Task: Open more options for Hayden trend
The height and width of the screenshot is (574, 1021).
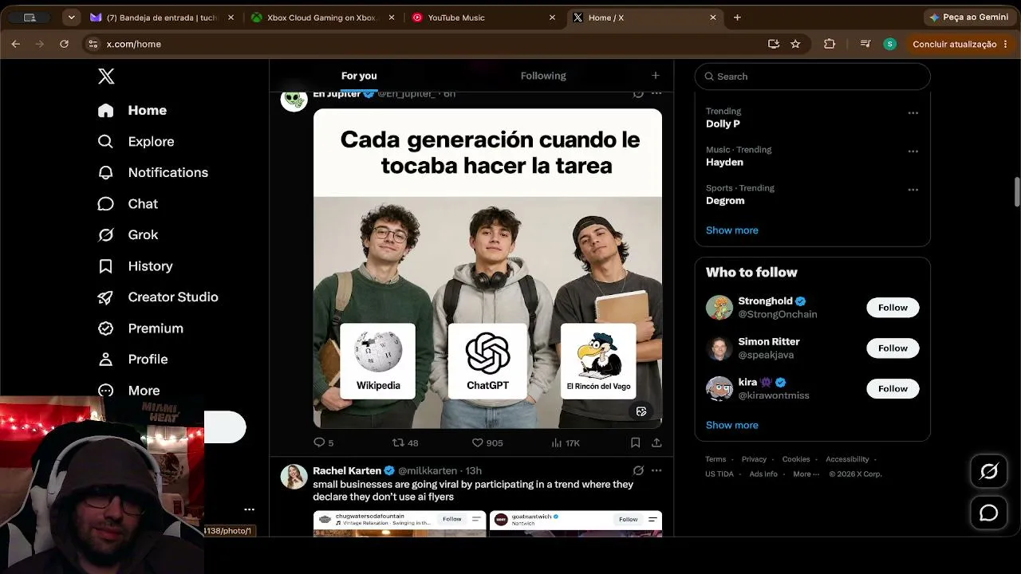Action: 913,151
